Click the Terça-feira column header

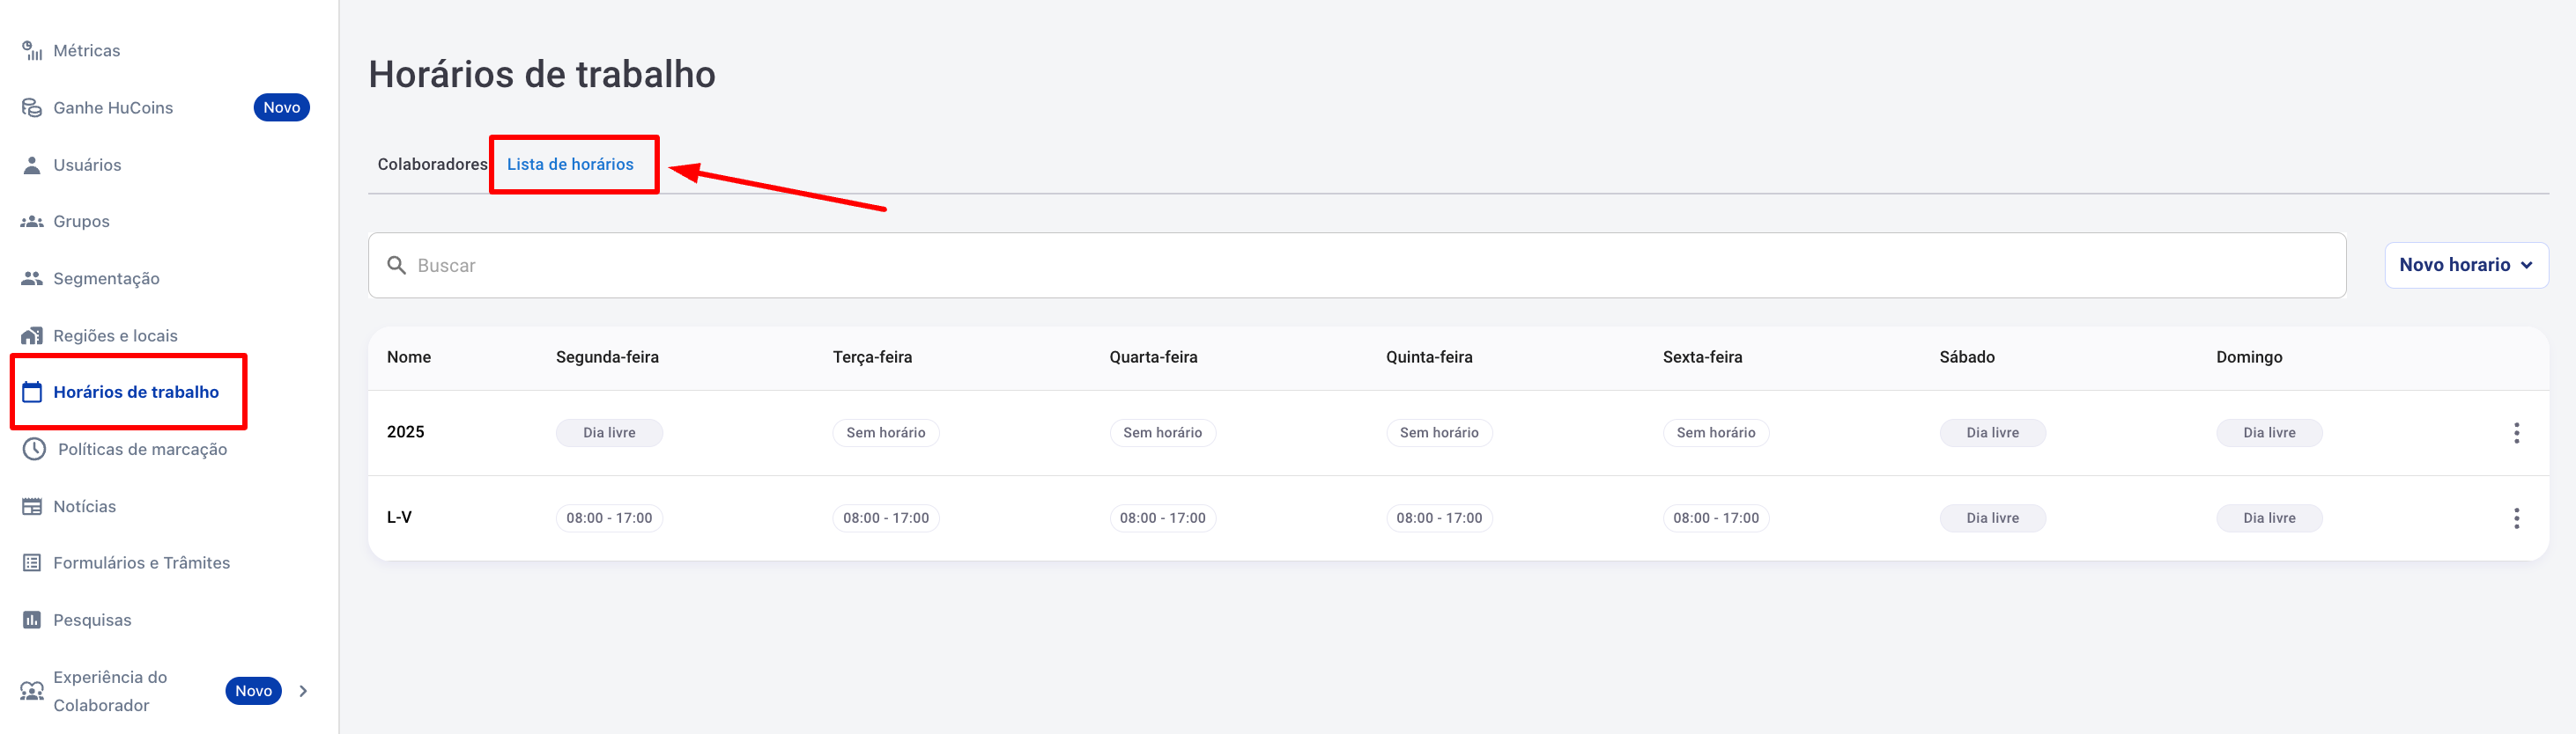[872, 357]
